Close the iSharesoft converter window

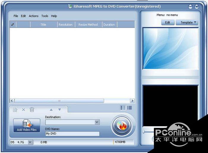pos(197,7)
